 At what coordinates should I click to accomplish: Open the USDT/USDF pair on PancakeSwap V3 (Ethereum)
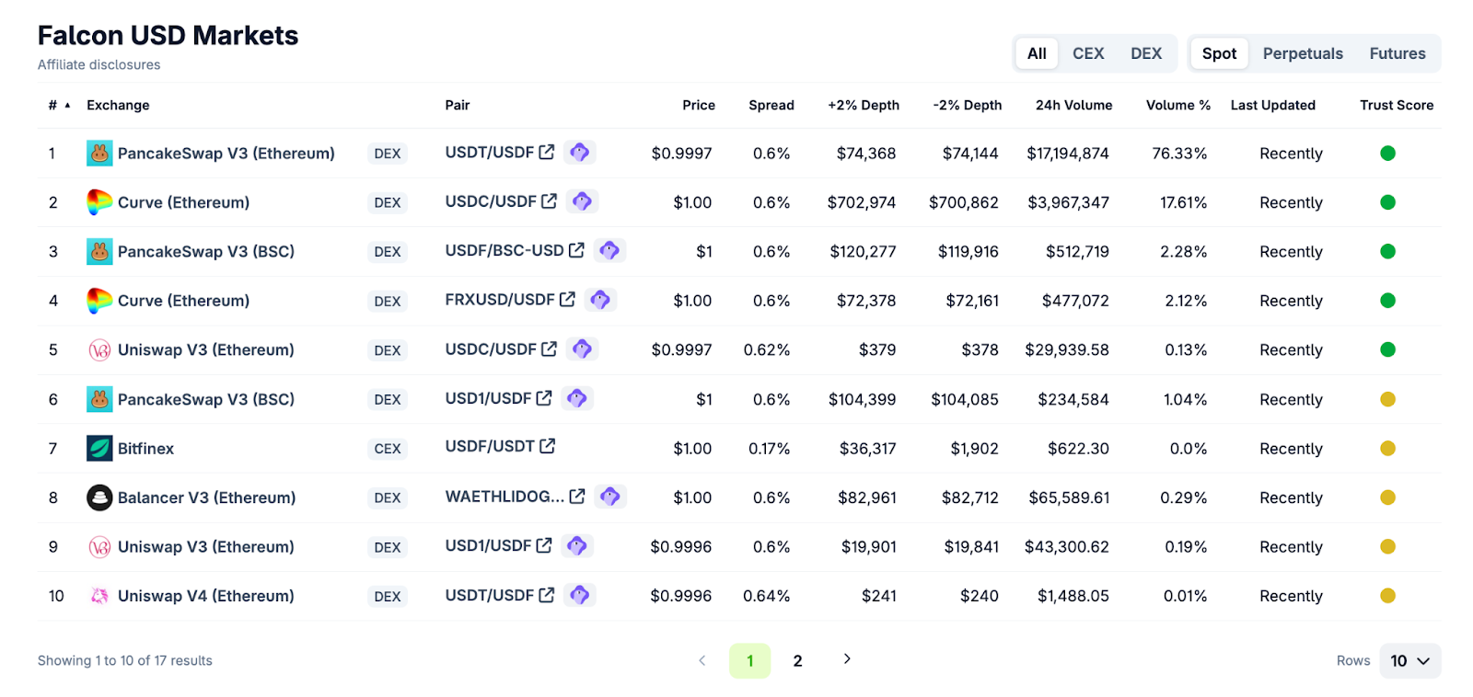pos(489,153)
